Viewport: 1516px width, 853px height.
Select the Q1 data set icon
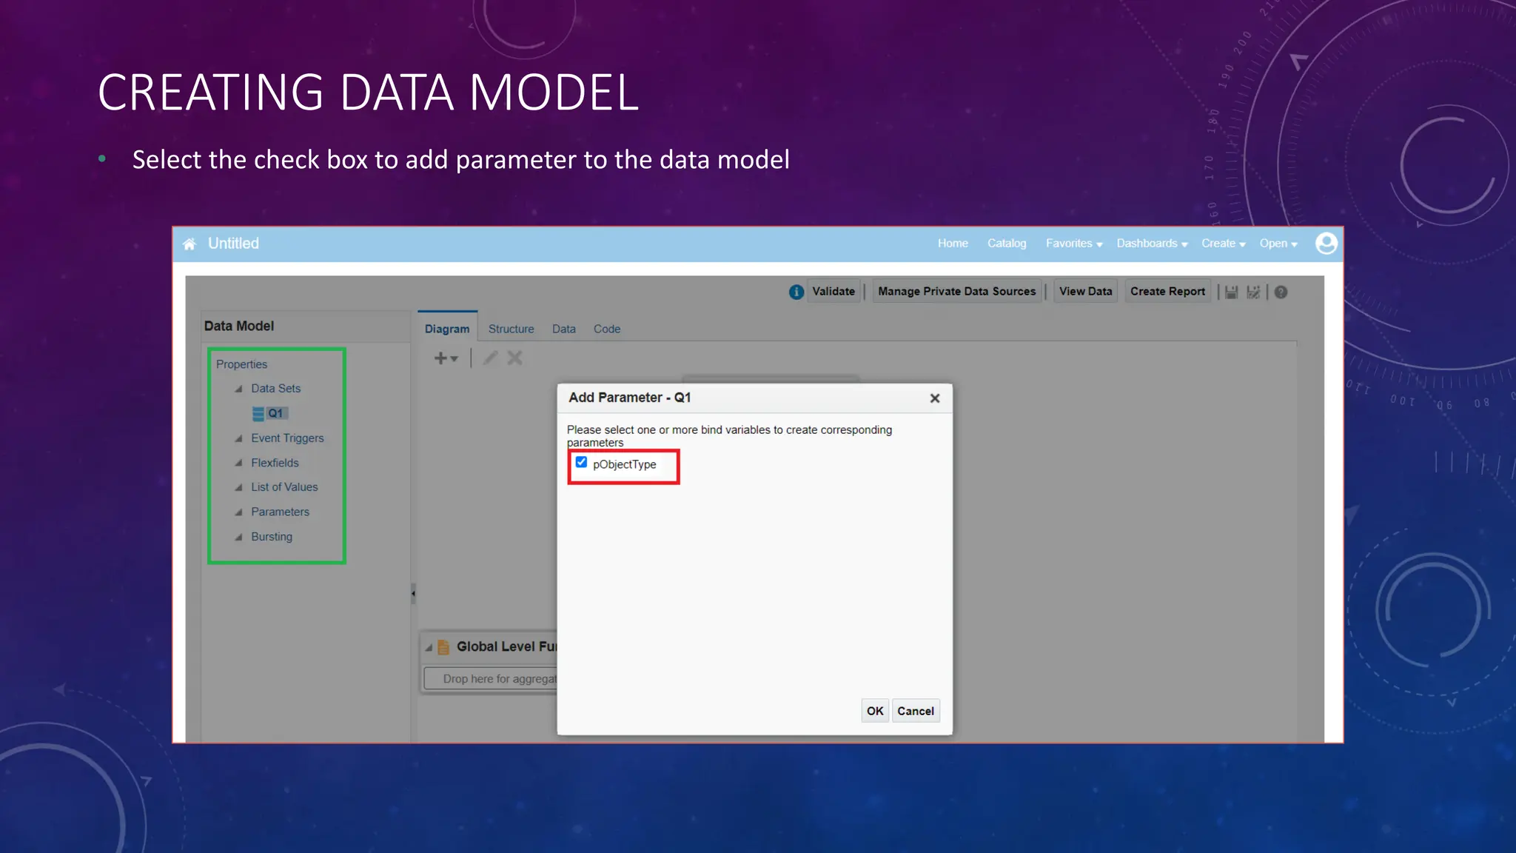coord(258,413)
